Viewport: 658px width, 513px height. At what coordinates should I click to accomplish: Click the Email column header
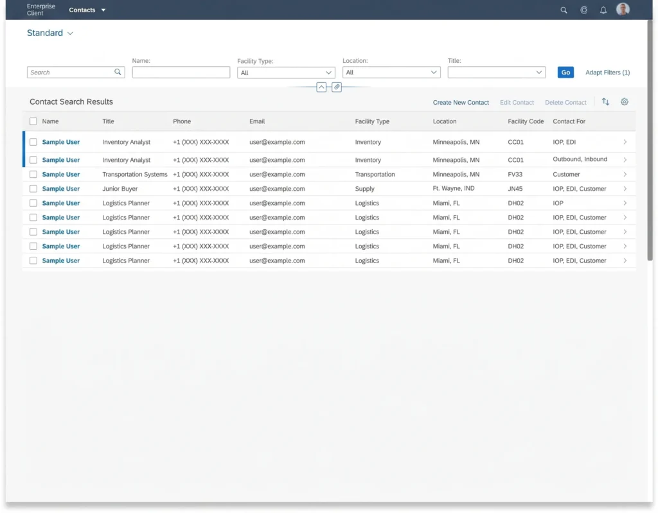257,121
